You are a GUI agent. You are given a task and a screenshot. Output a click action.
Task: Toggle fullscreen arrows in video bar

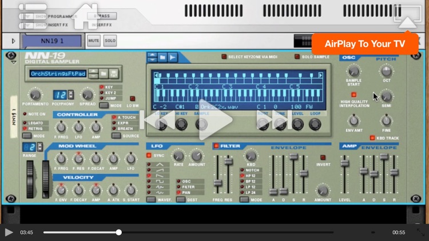point(420,232)
